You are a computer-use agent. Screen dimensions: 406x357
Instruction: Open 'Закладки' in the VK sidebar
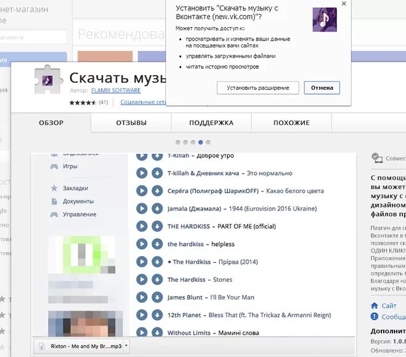point(75,188)
